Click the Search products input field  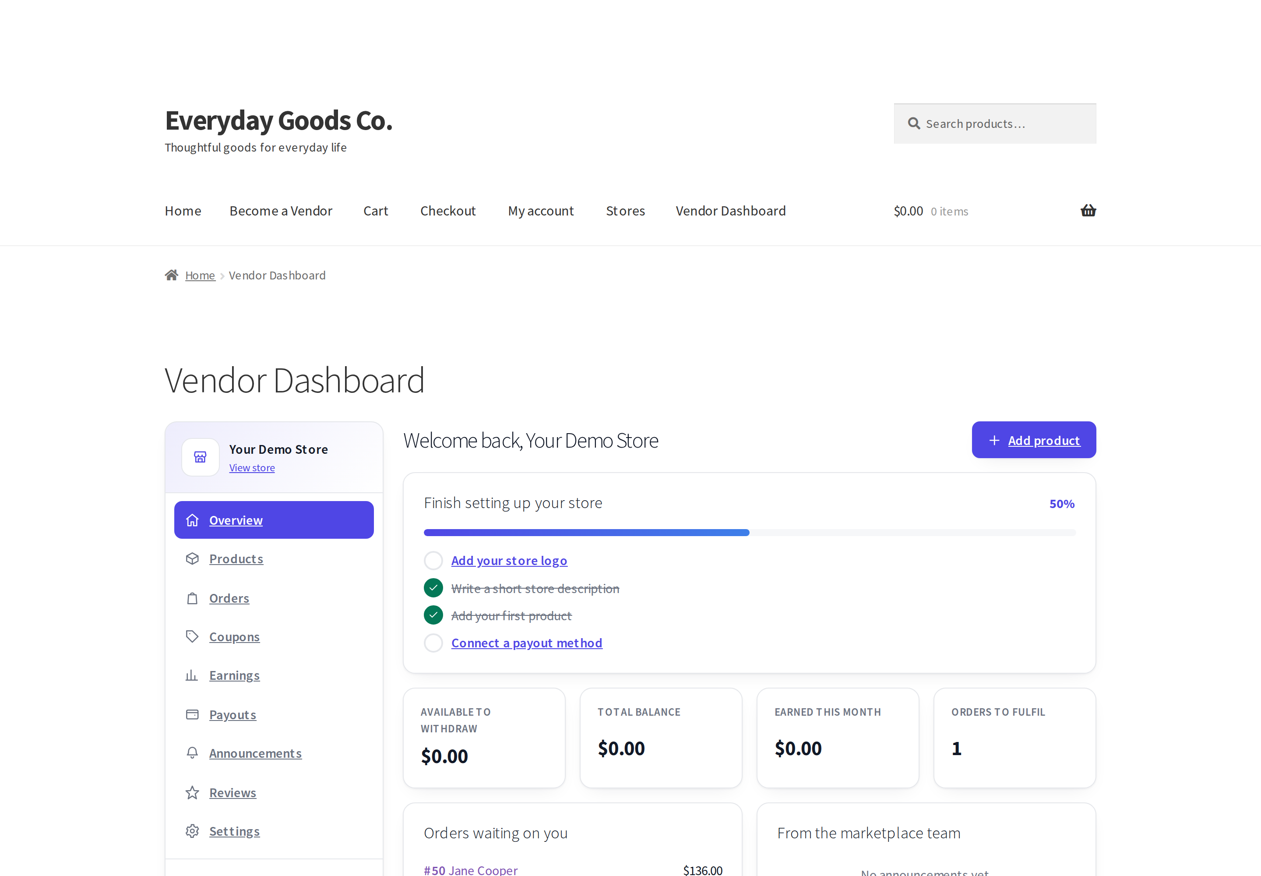pyautogui.click(x=995, y=124)
